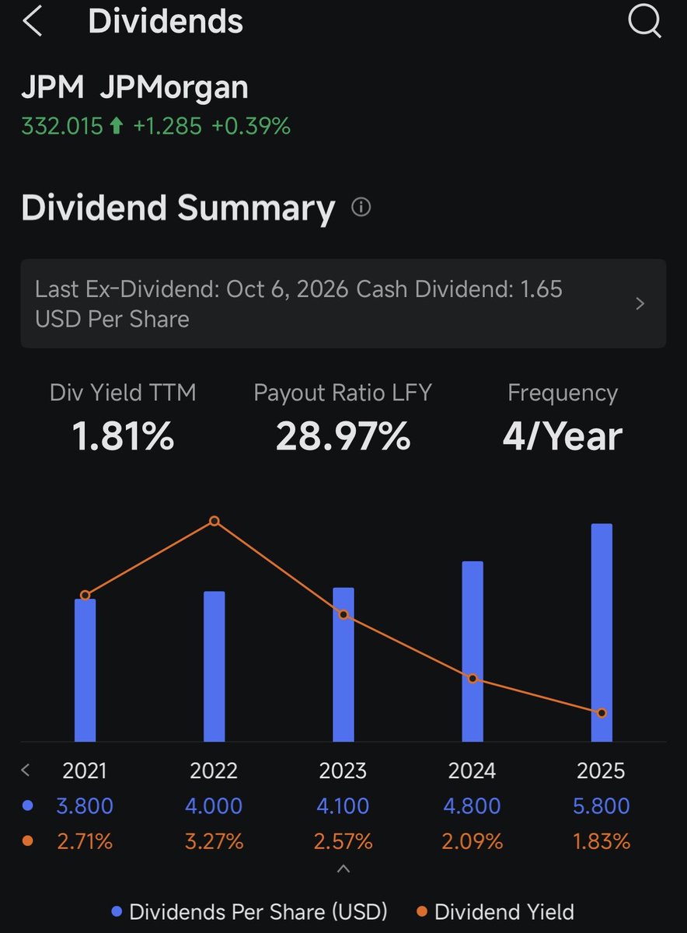This screenshot has width=687, height=933.
Task: Tap the 2022 yield peak point
Action: (x=214, y=521)
